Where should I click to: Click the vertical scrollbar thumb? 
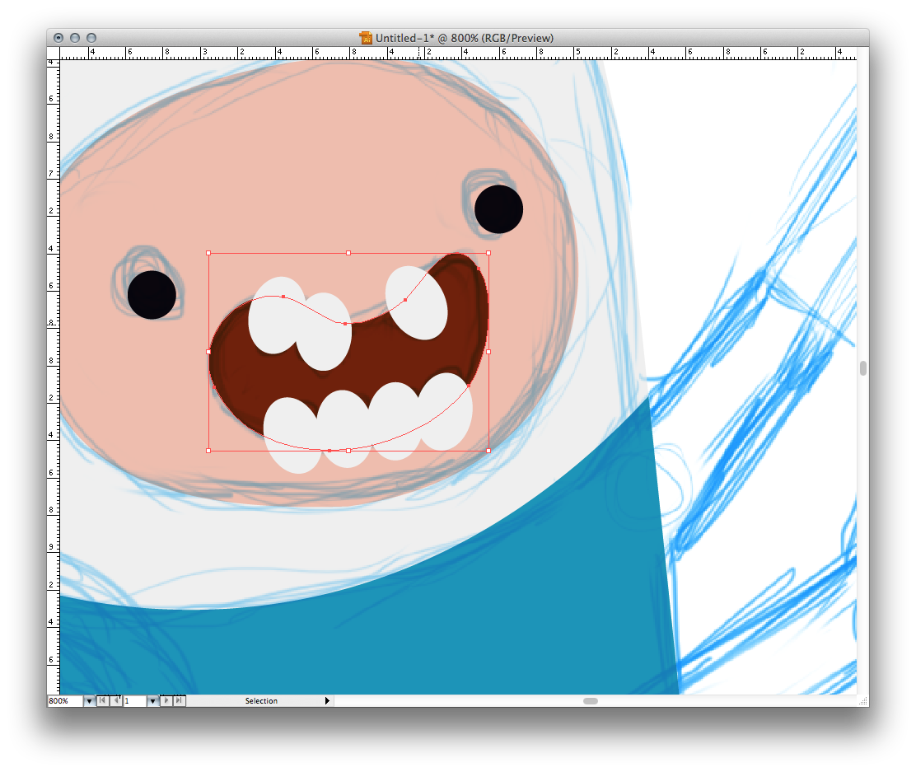coord(863,368)
